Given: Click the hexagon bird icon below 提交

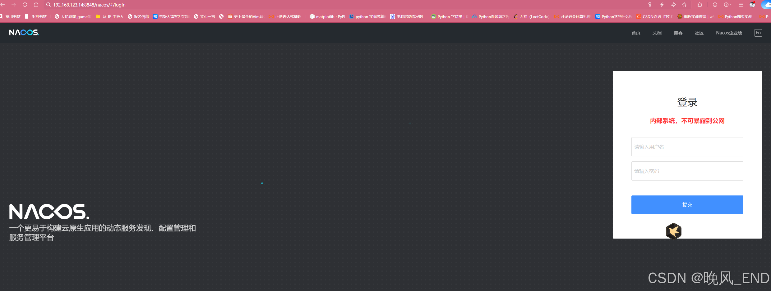Looking at the screenshot, I should click(674, 231).
